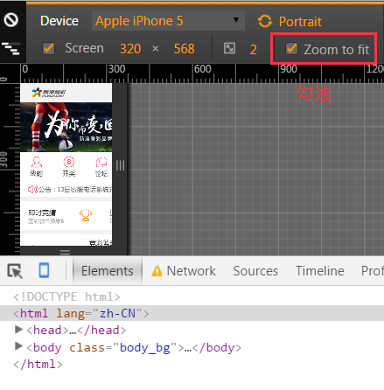Click the announcement speaker icon
The height and width of the screenshot is (390, 384).
tap(32, 190)
